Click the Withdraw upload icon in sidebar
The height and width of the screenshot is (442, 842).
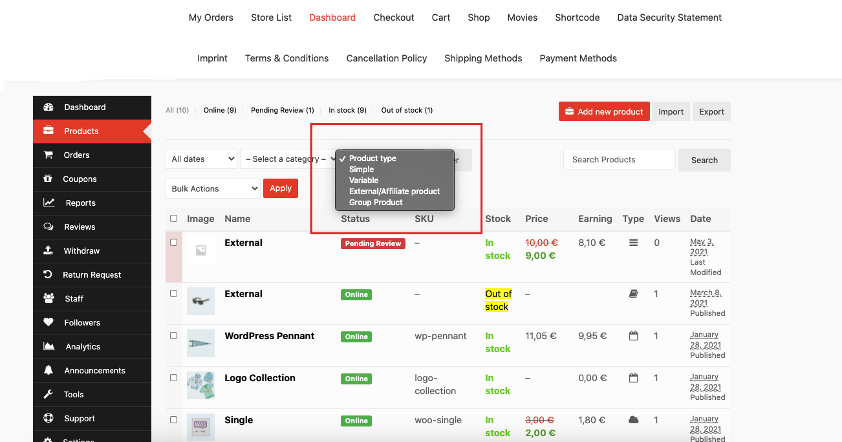(49, 250)
